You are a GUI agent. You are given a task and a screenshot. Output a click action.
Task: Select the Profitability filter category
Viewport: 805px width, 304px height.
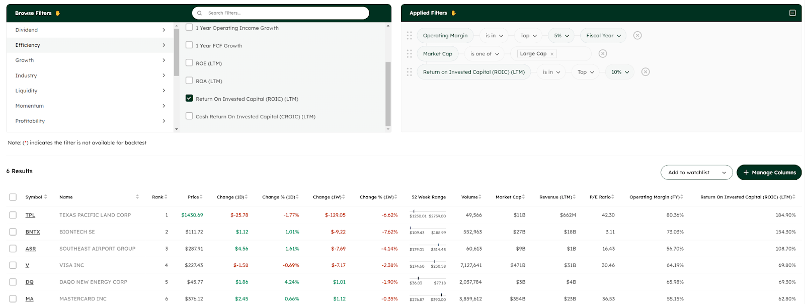90,121
